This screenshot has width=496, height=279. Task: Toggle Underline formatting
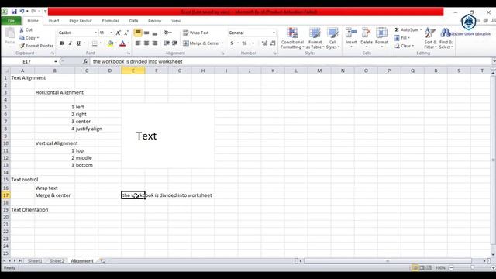[78, 43]
